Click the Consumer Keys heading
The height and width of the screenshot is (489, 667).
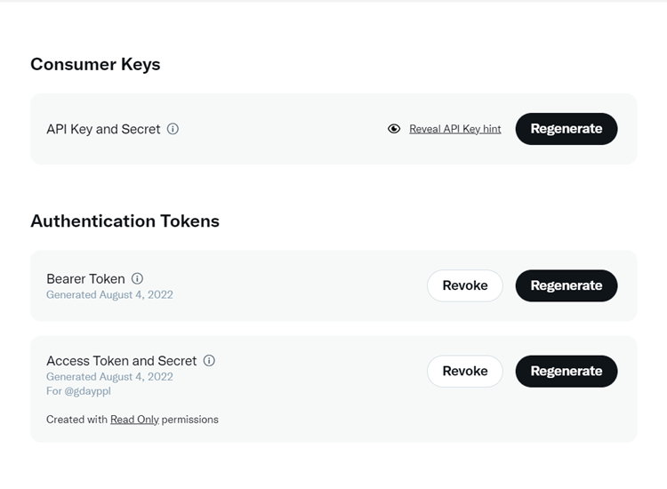(x=95, y=64)
